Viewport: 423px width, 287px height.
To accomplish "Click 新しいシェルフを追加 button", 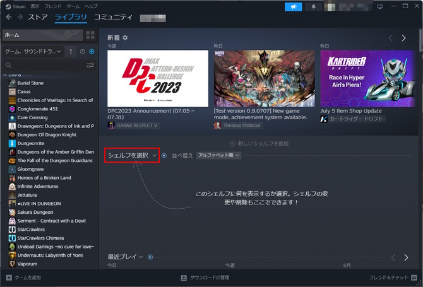I will (x=259, y=144).
